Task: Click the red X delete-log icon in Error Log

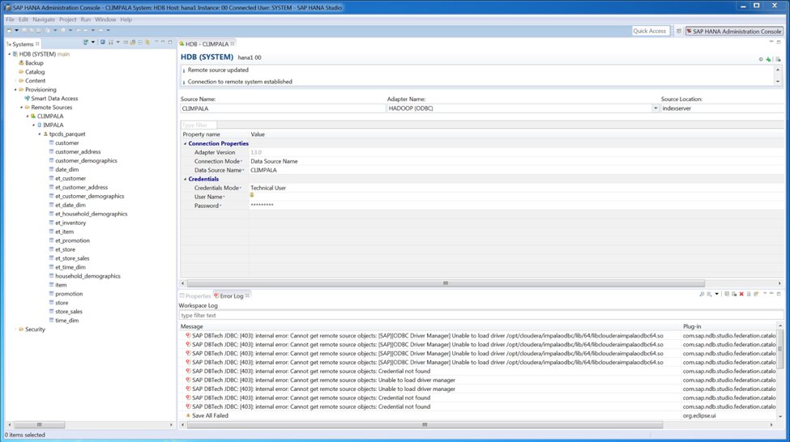Action: tap(741, 294)
